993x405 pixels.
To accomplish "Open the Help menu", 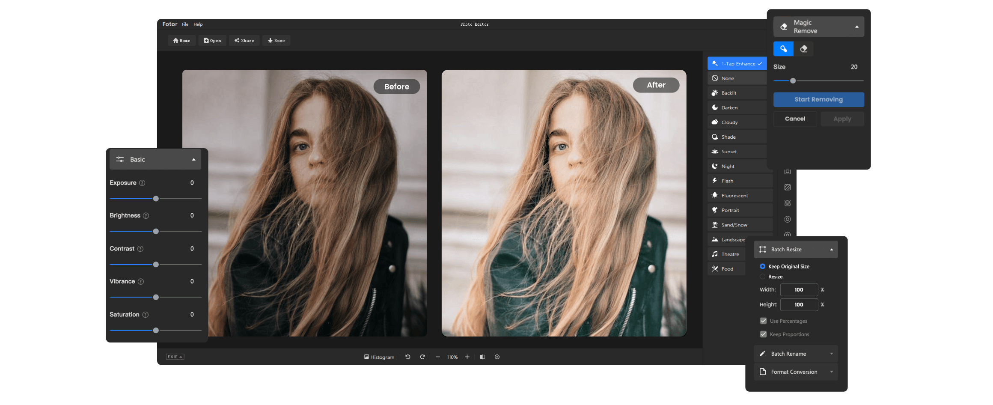I will tap(198, 24).
